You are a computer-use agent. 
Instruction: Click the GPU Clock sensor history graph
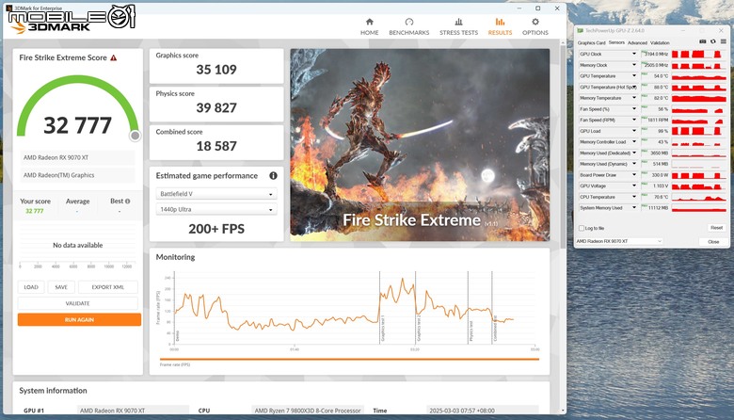[699, 54]
